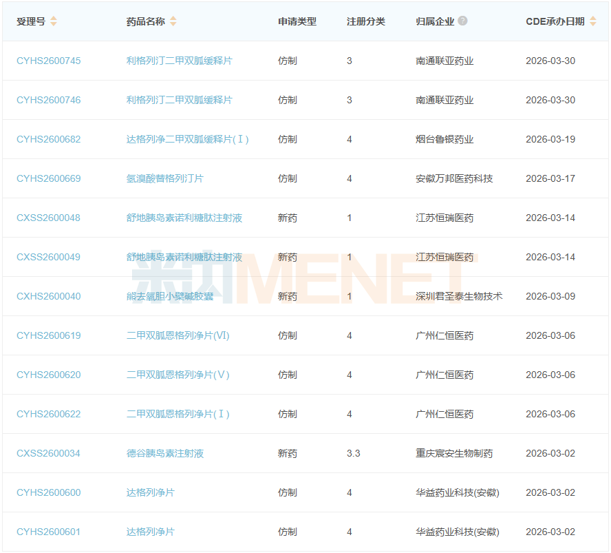Image resolution: width=611 pixels, height=553 pixels.
Task: Select 新药 in CXSS2600034 row
Action: (288, 454)
